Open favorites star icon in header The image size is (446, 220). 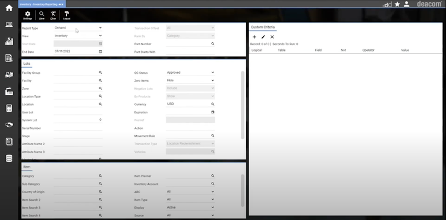[397, 4]
